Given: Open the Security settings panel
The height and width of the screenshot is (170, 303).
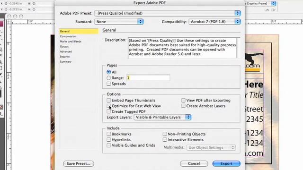Looking at the screenshot, I should 64,57.
